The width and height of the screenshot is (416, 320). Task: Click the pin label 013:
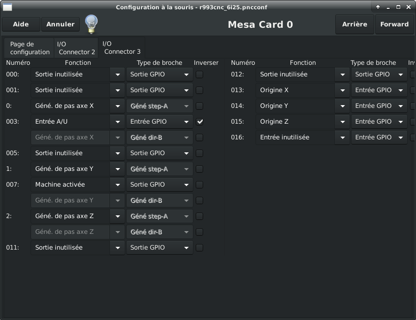click(x=237, y=90)
